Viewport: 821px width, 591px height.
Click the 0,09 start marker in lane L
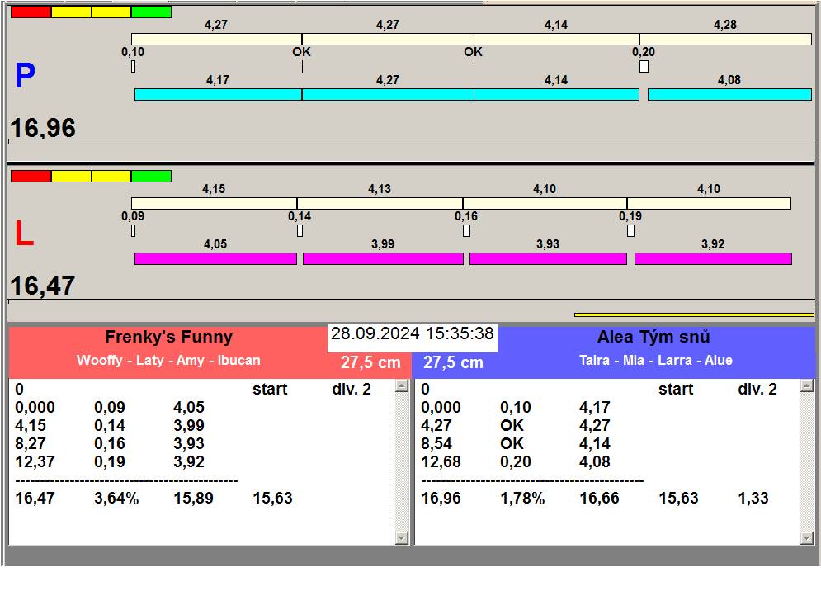pyautogui.click(x=133, y=231)
